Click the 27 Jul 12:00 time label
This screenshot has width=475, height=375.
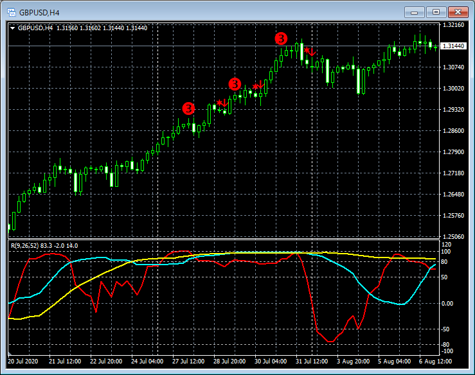pos(188,362)
